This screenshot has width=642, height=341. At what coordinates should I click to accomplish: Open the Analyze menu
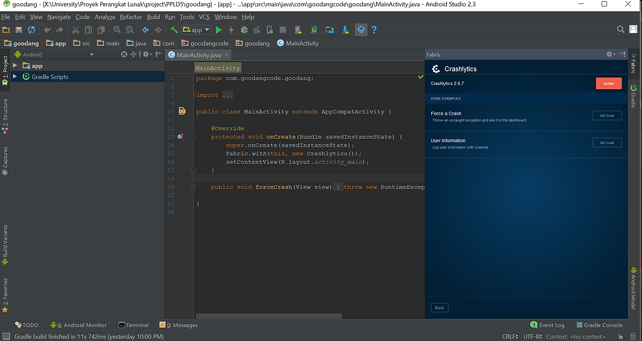point(105,17)
